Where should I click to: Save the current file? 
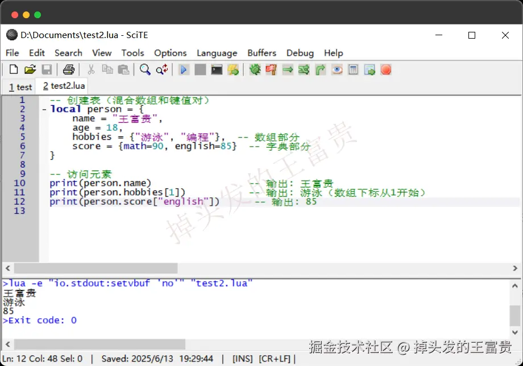[x=47, y=69]
